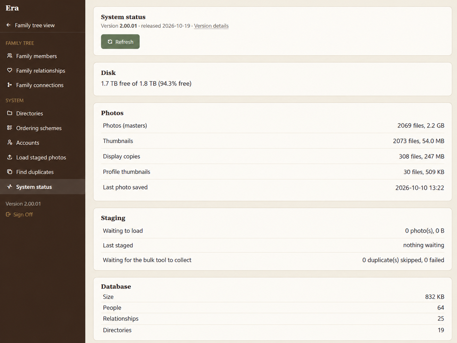
Task: Click 'Version 2.00.01' in the sidebar
Action: coord(23,204)
